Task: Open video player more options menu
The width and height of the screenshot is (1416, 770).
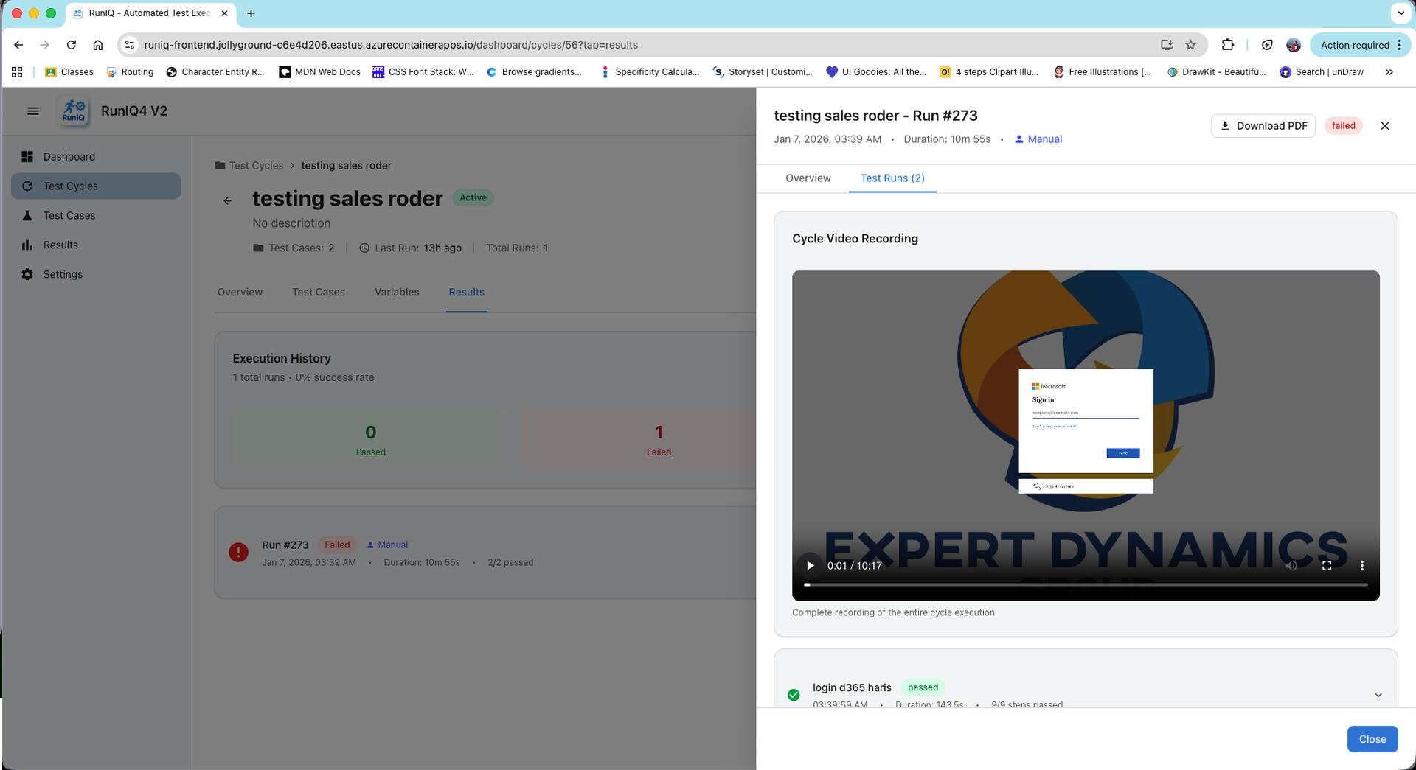Action: pyautogui.click(x=1362, y=566)
